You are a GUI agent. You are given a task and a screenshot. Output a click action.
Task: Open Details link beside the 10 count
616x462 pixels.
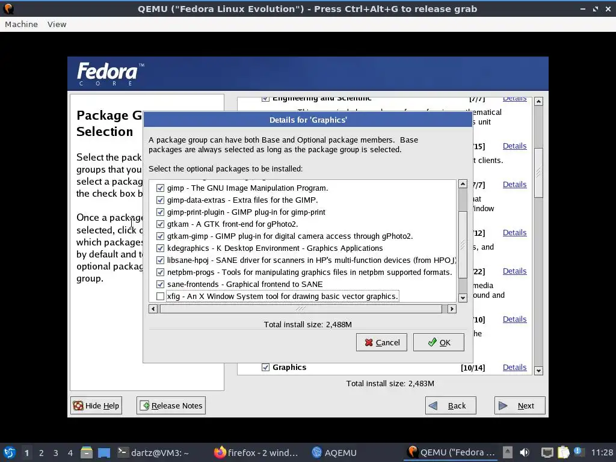coord(515,319)
